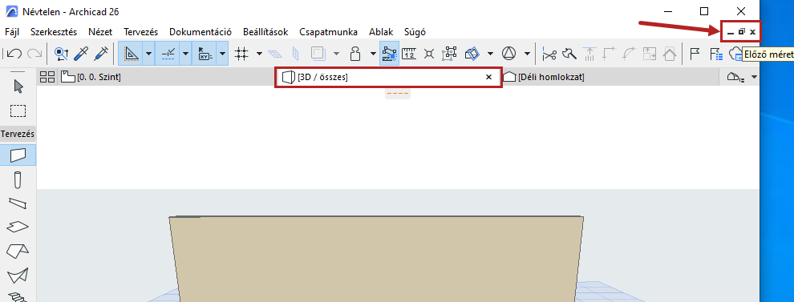Pick up parameters with the eyedropper icon
The image size is (794, 302).
coord(80,53)
